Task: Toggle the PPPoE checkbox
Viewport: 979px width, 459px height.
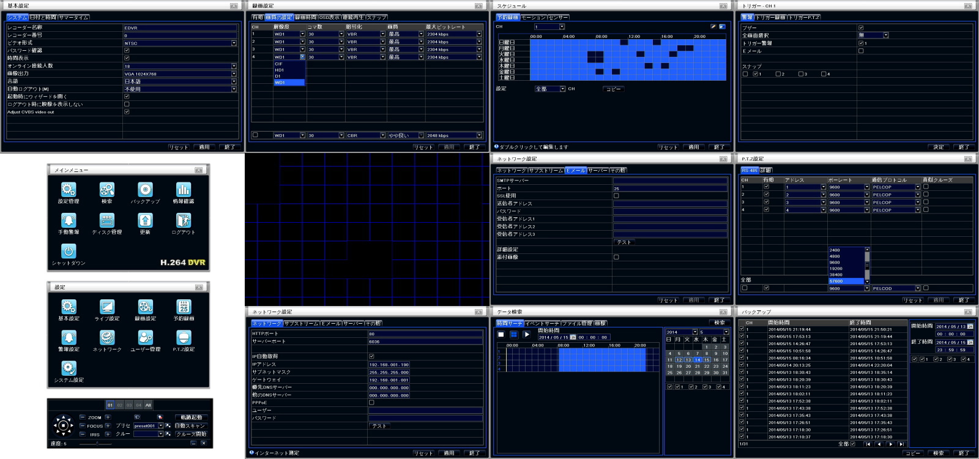Action: coord(371,403)
